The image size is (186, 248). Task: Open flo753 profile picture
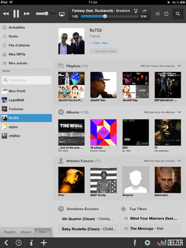[x=71, y=41]
